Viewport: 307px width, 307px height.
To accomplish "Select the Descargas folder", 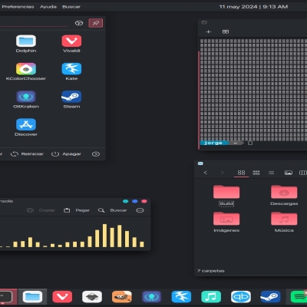I will (284, 196).
